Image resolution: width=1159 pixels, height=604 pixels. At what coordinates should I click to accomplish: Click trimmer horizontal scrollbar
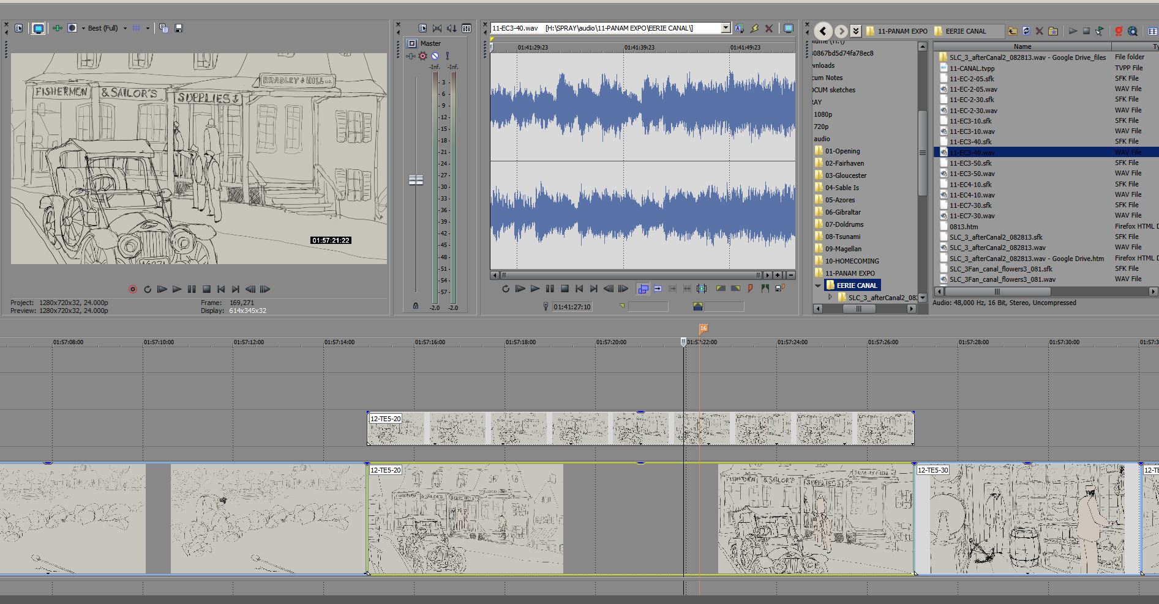pos(631,275)
